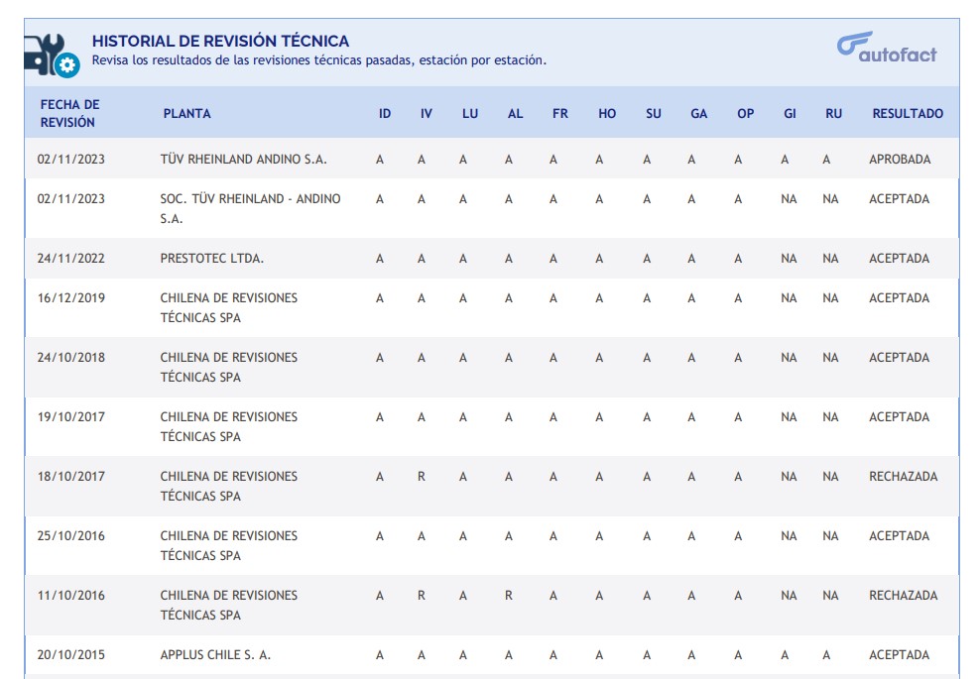Click the date 16/12/2019
This screenshot has width=980, height=679.
[x=70, y=298]
